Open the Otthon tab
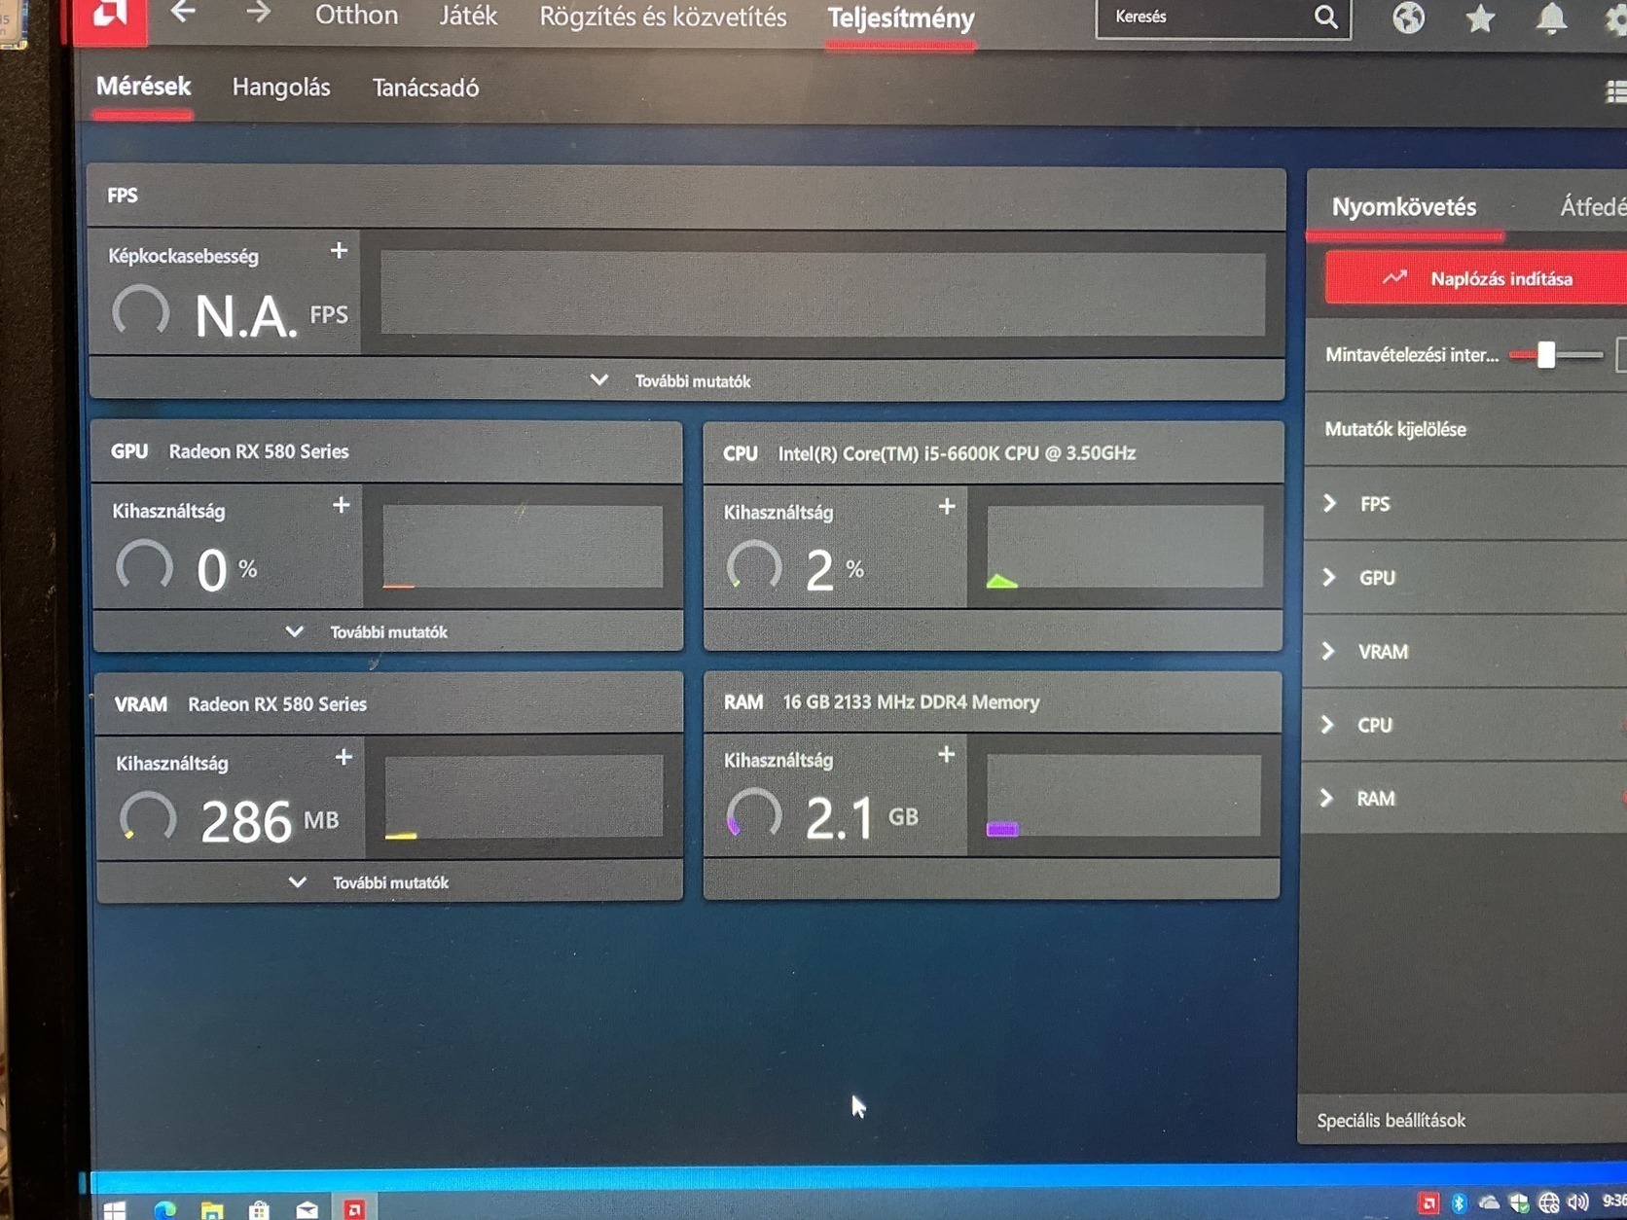Screen dimensions: 1627x1220 pos(356,16)
